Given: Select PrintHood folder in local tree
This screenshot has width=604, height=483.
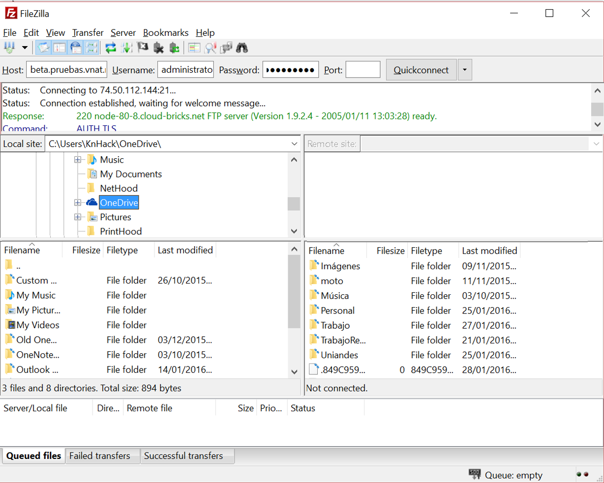Looking at the screenshot, I should [x=121, y=231].
